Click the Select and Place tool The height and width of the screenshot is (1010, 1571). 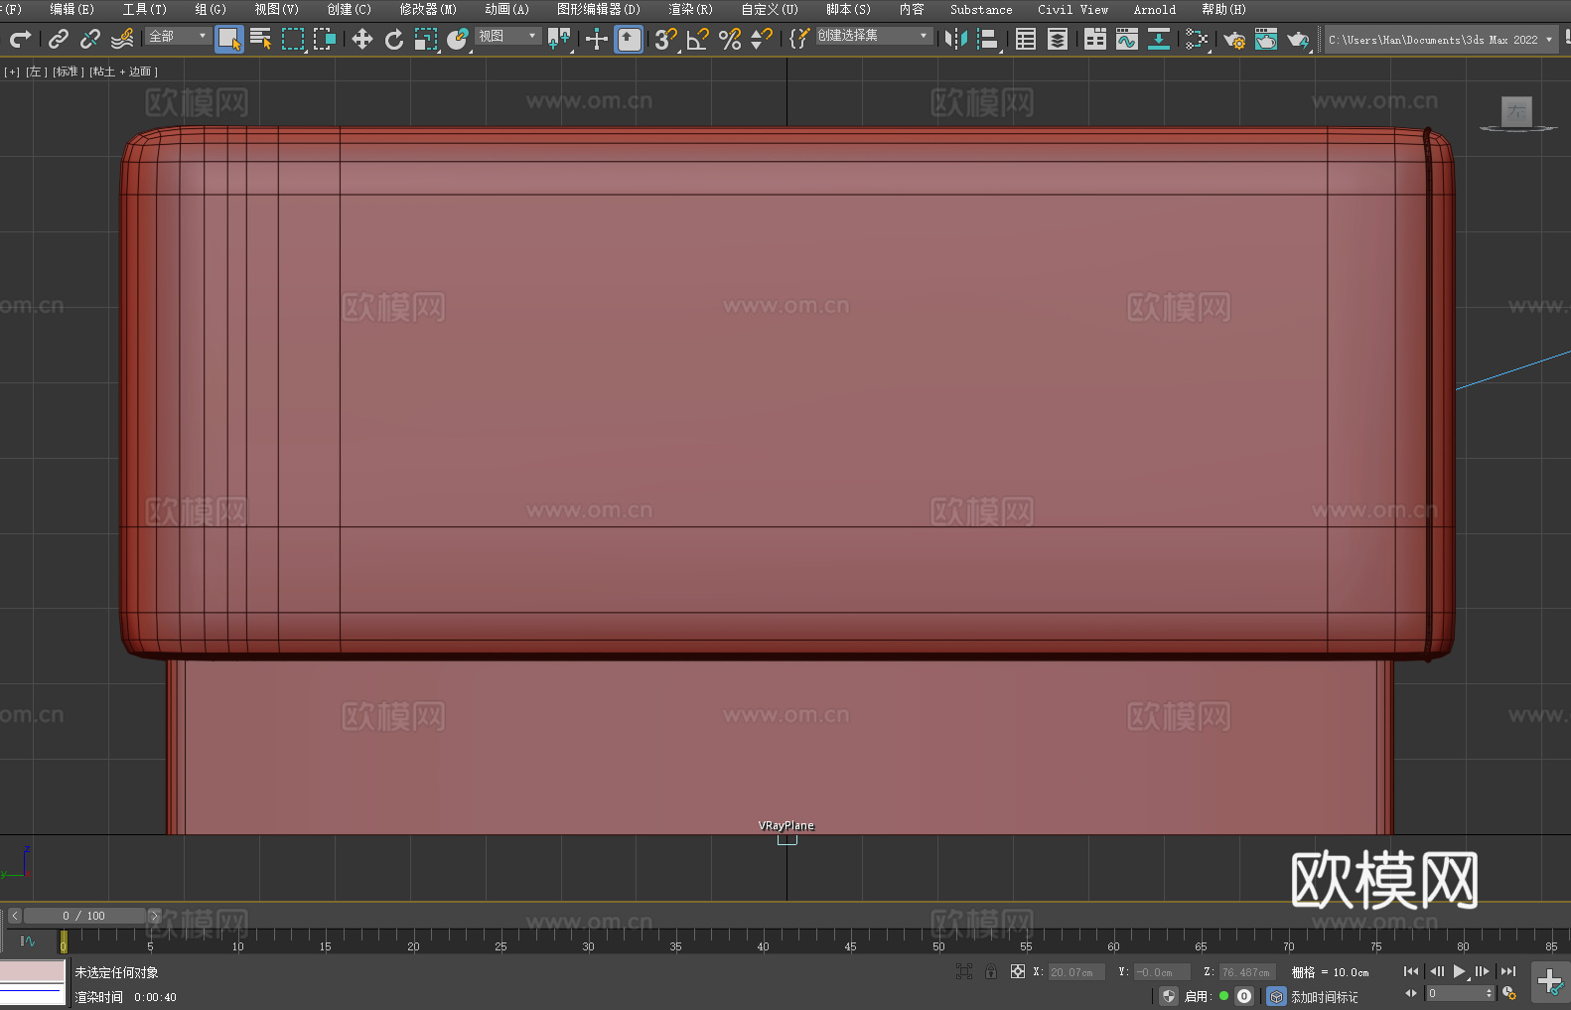pos(458,39)
